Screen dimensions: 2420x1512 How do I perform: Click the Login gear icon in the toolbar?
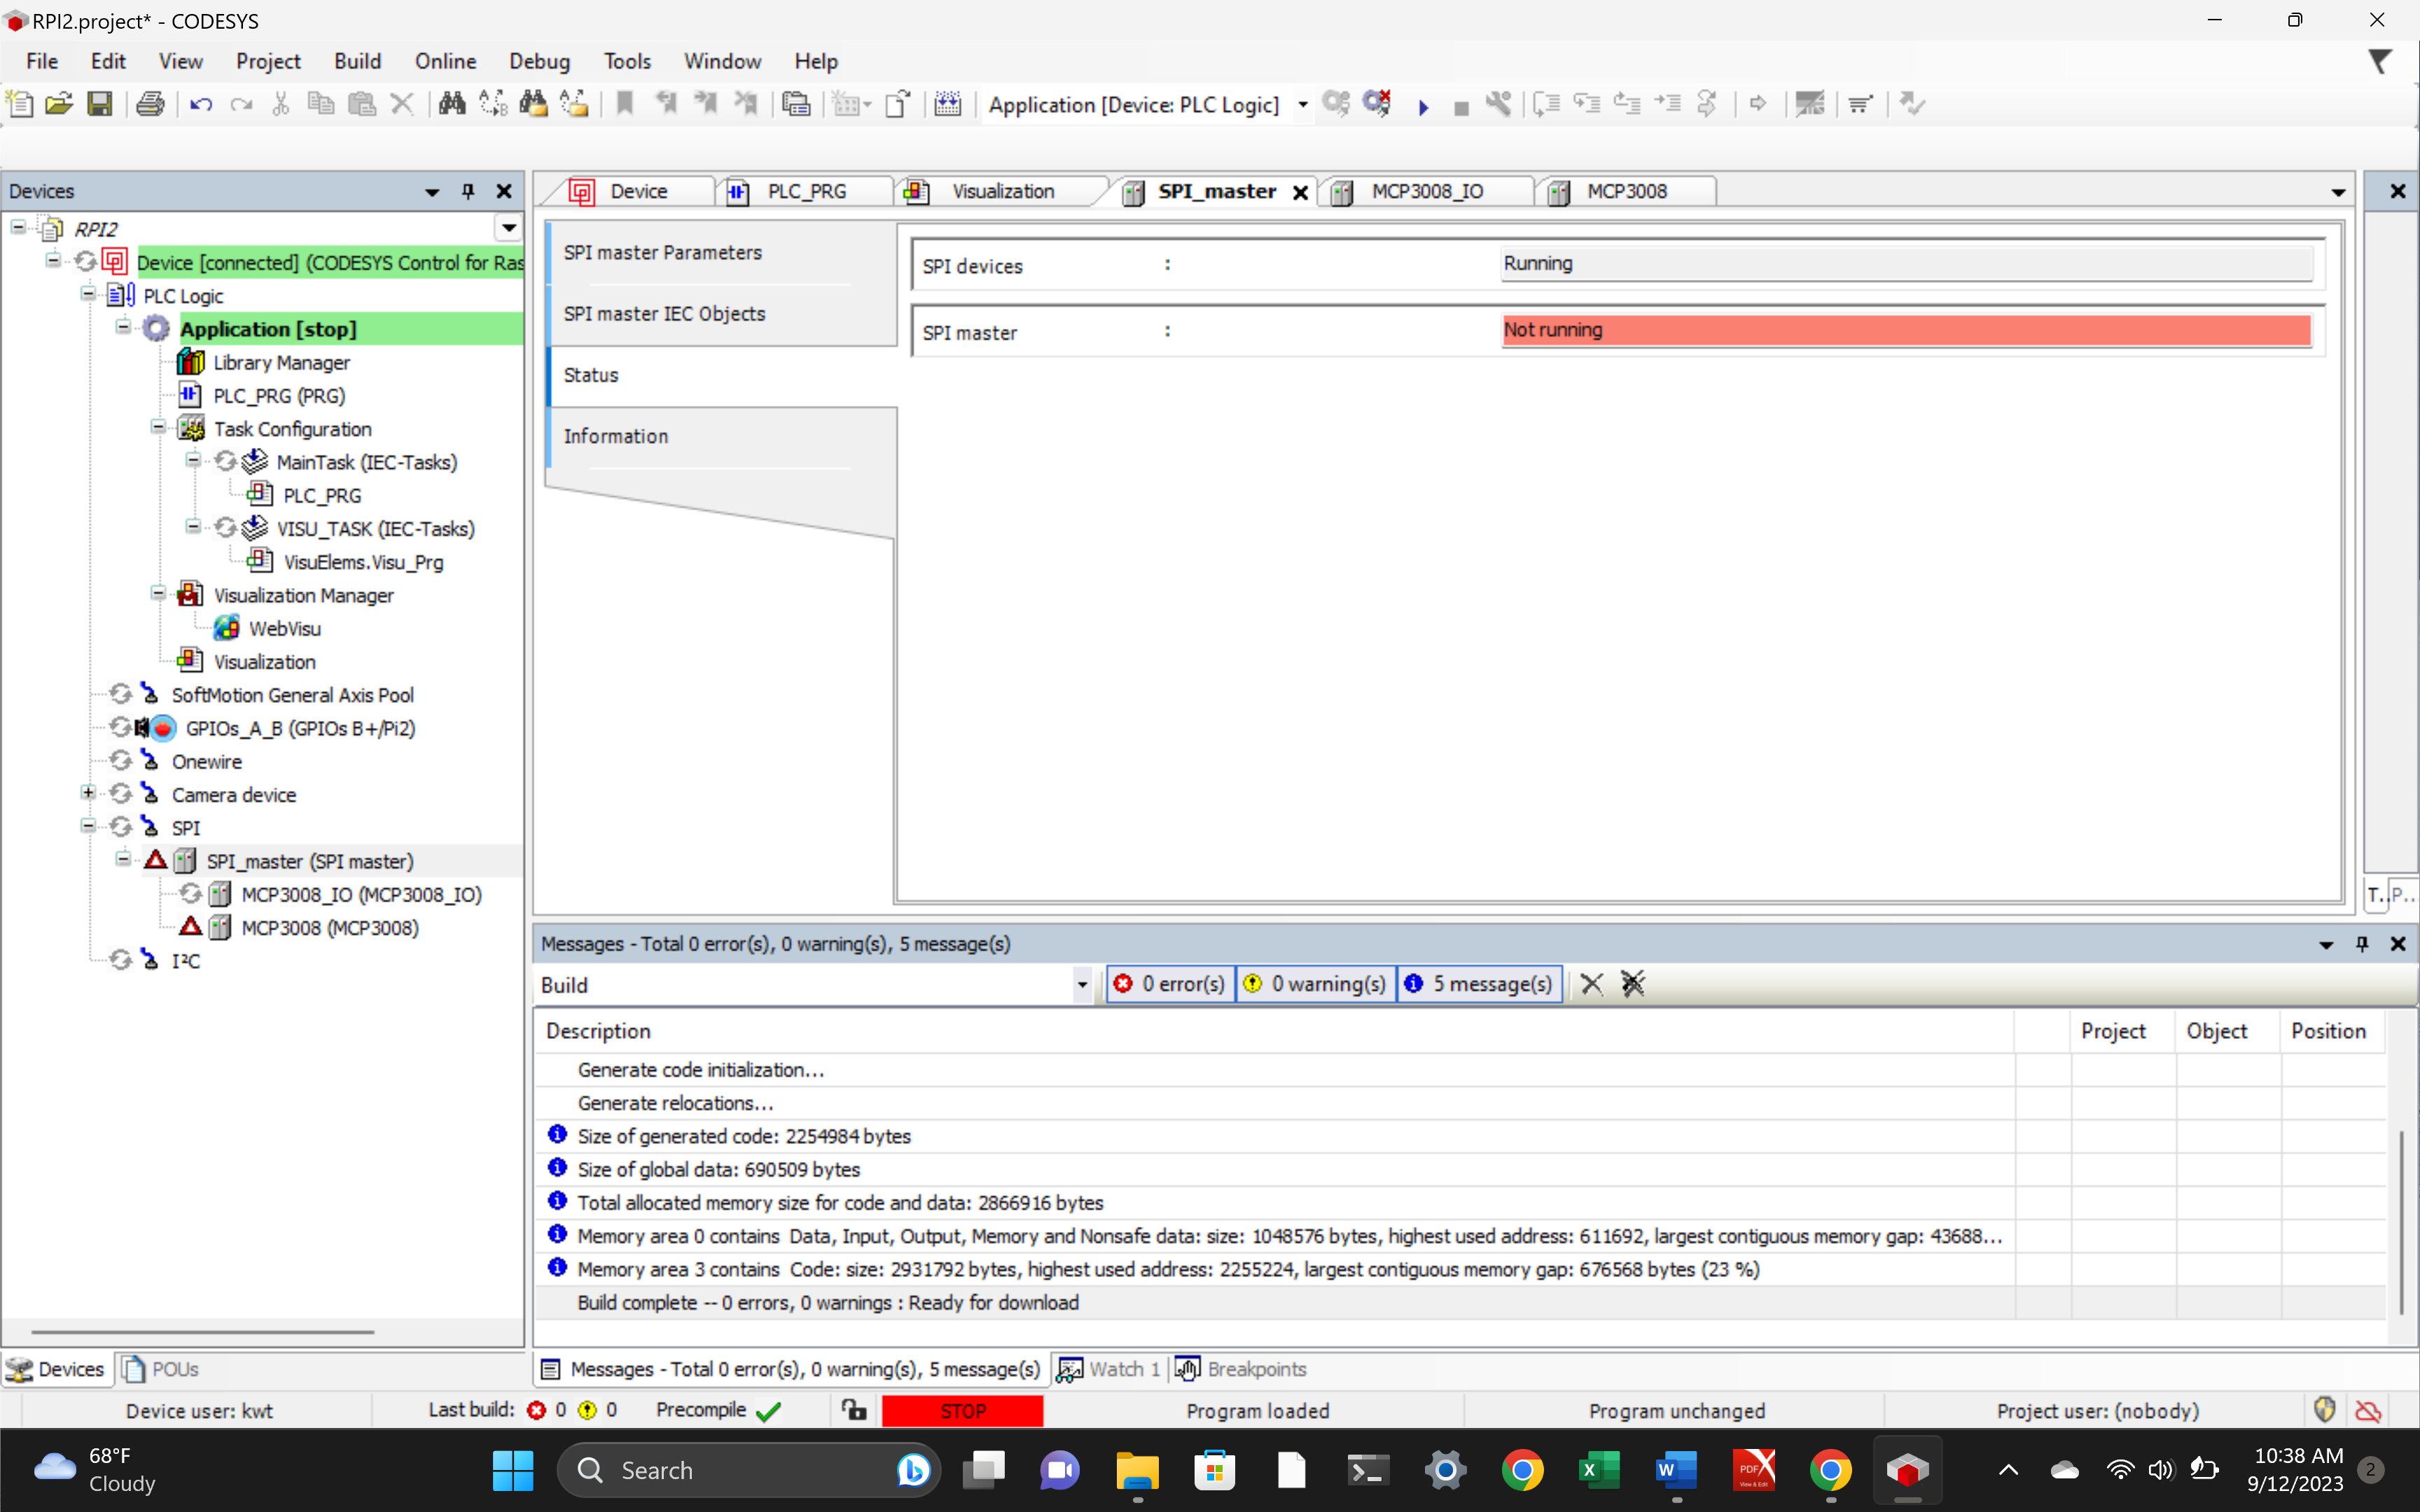tap(1336, 104)
